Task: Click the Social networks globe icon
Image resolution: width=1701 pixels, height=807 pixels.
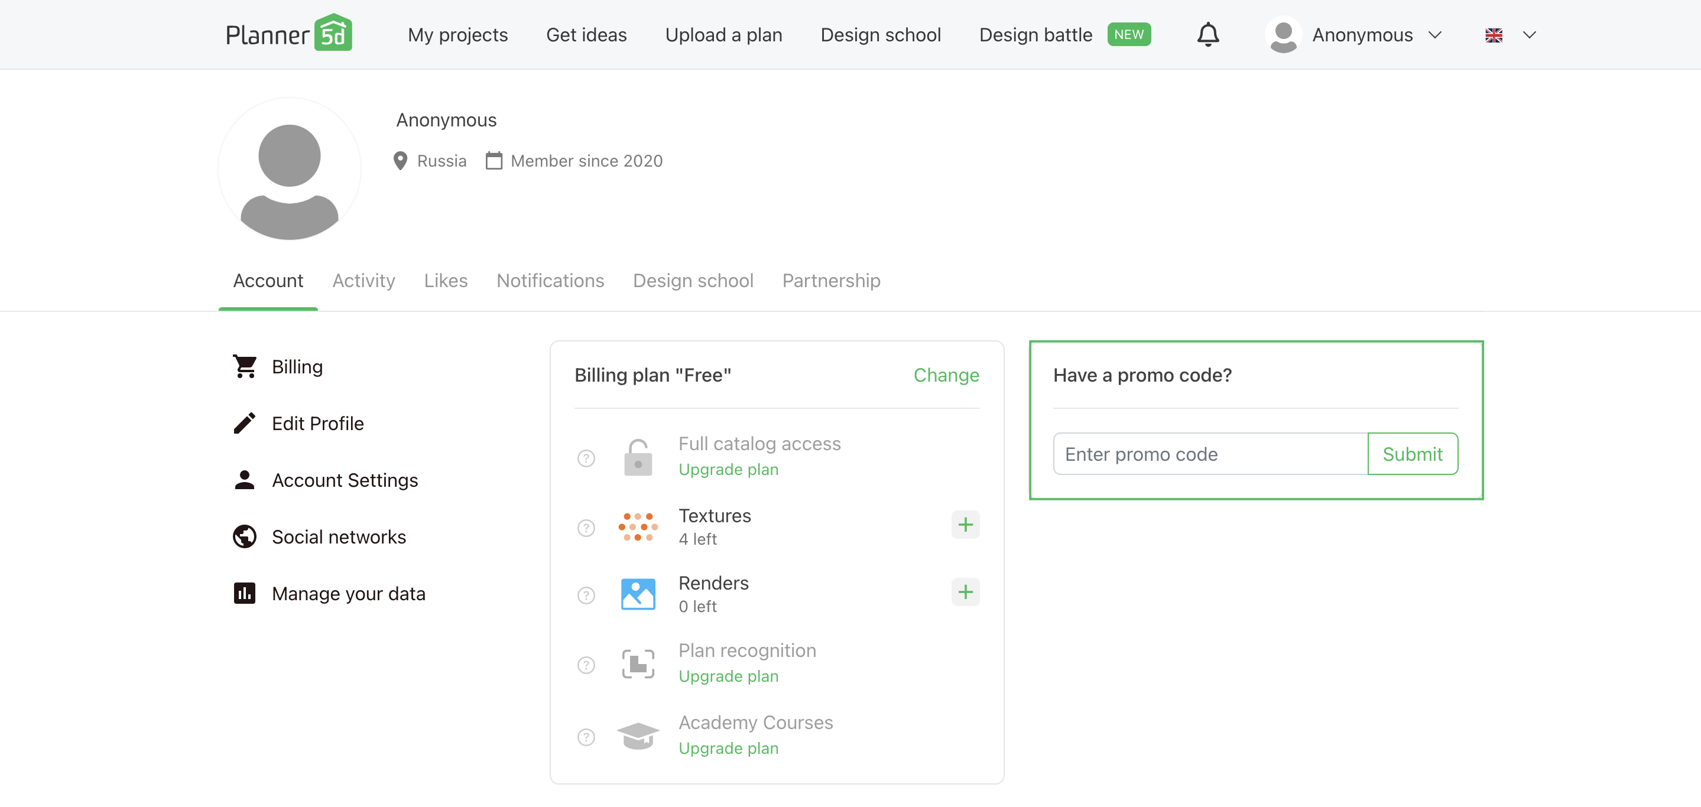Action: 244,536
